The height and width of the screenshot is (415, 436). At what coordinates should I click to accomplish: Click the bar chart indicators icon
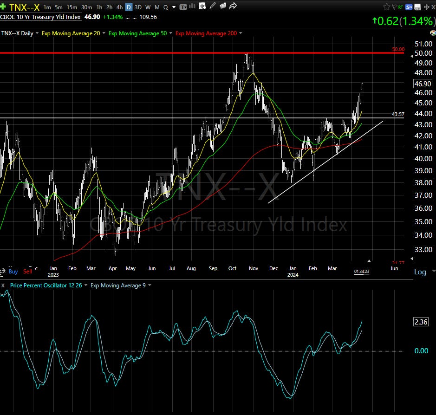pyautogui.click(x=192, y=6)
